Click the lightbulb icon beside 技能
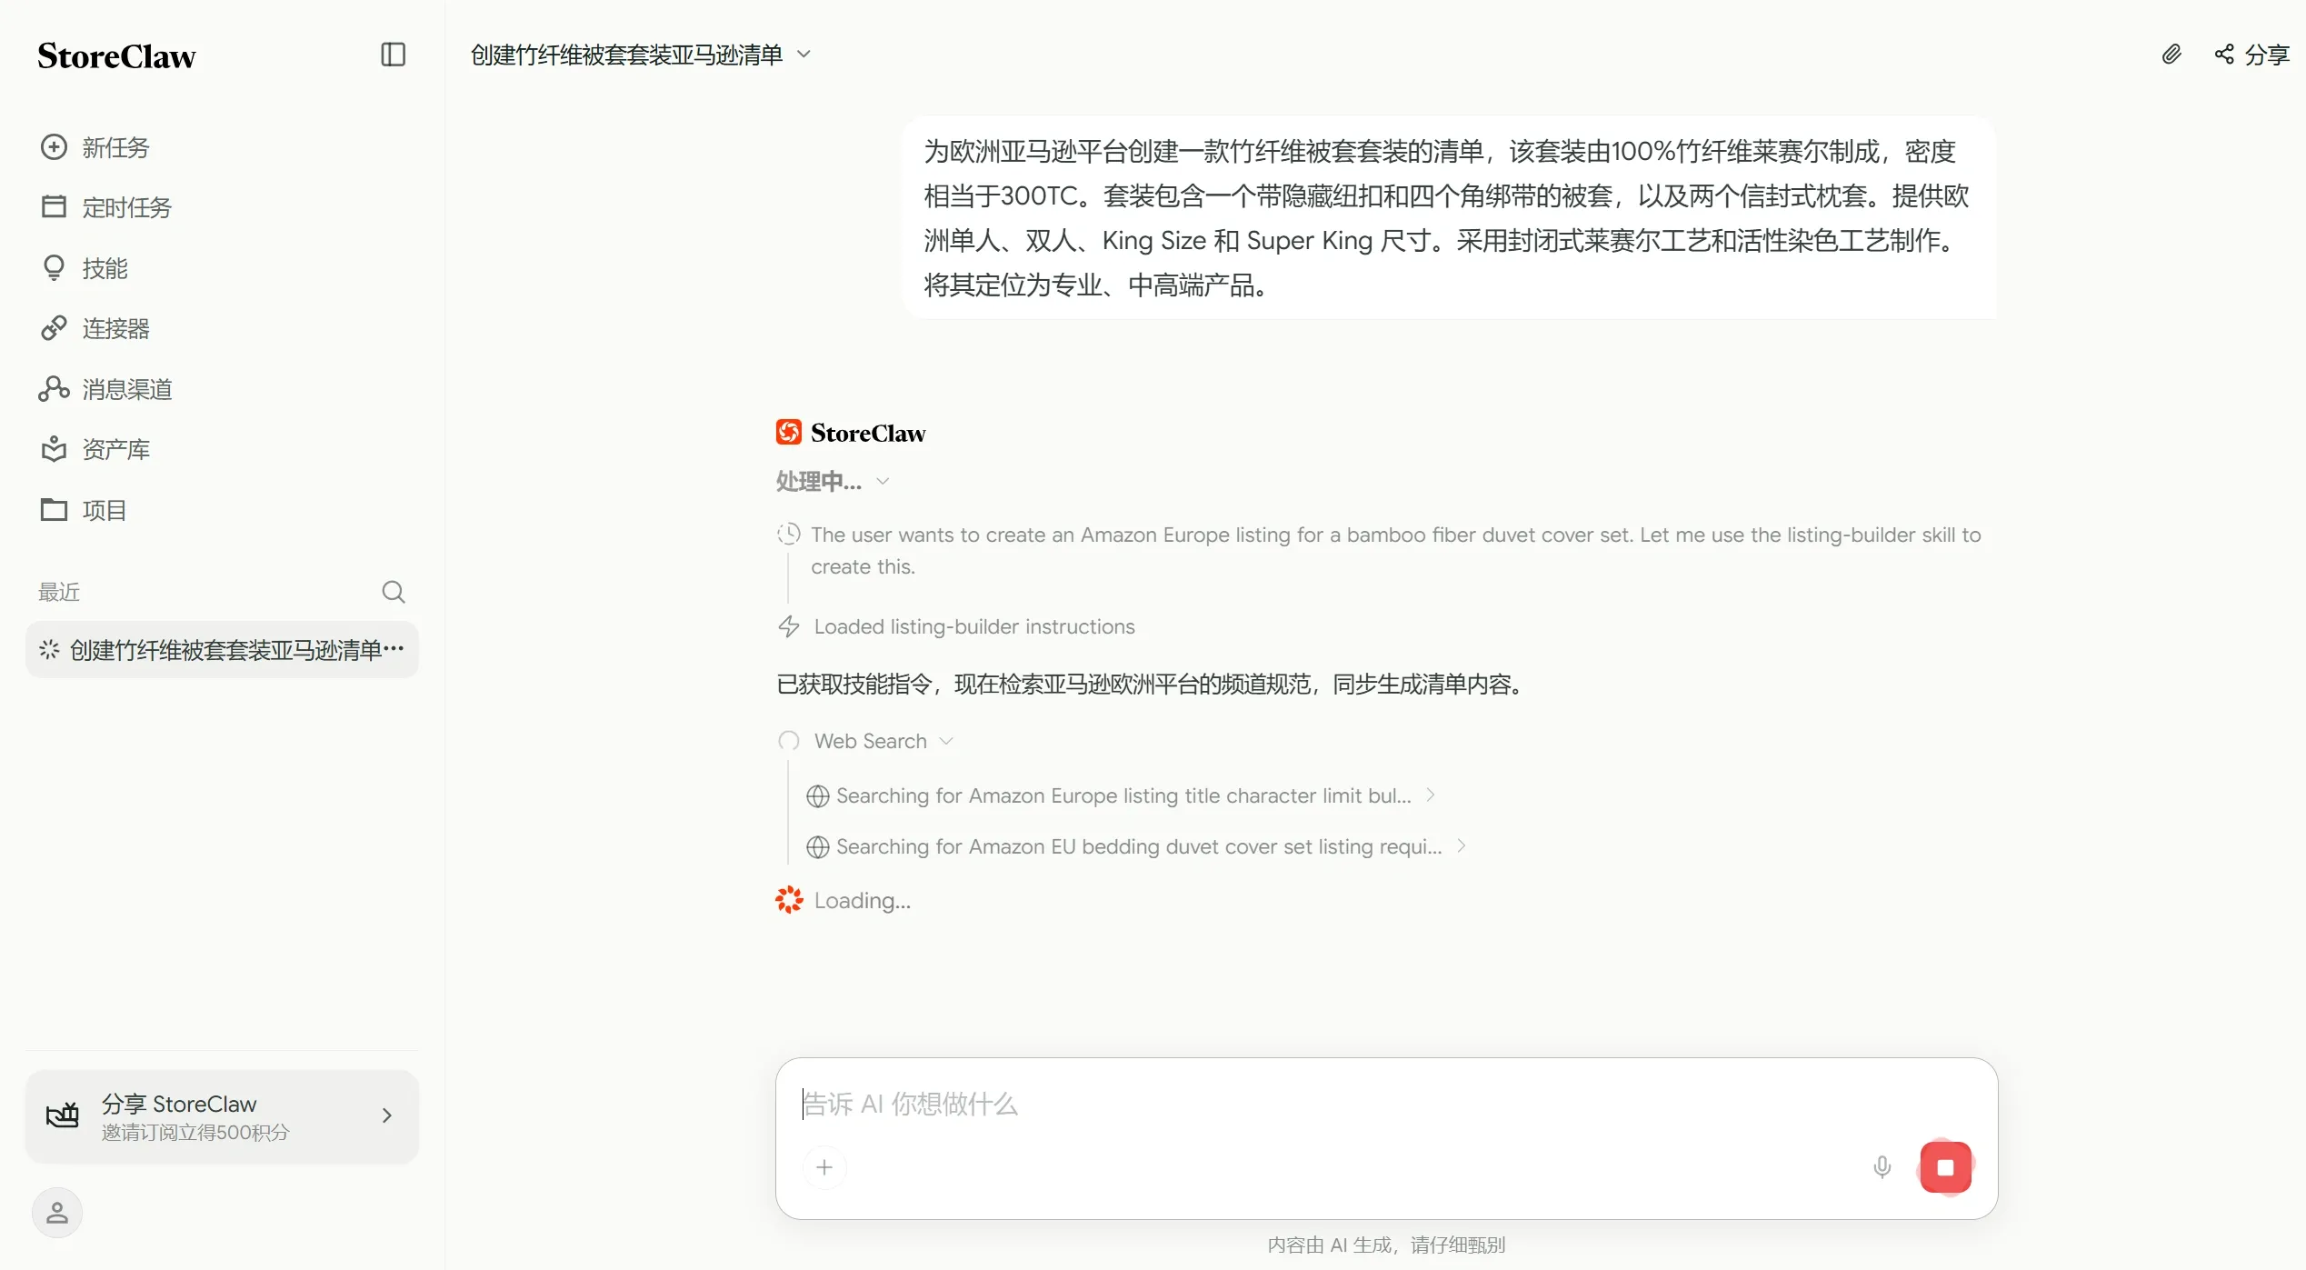 (x=54, y=267)
